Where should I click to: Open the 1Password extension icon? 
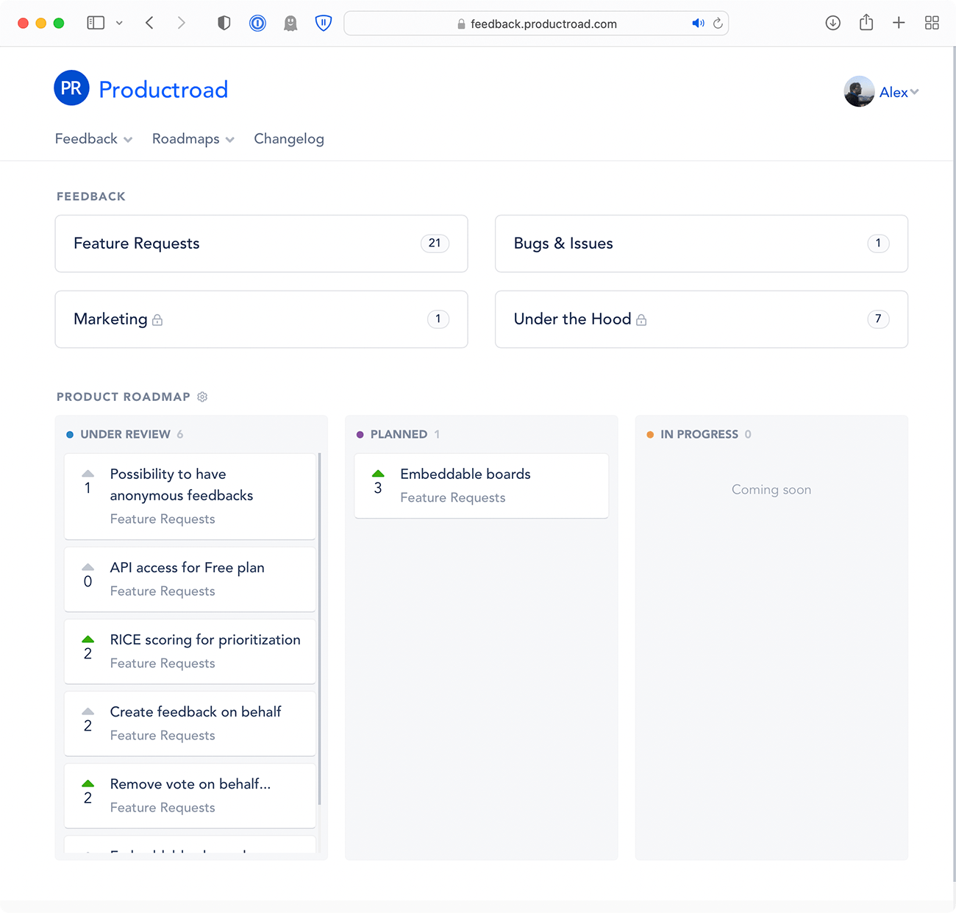point(257,23)
